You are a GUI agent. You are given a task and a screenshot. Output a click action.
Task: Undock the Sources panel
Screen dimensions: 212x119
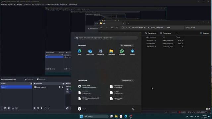(x=63, y=84)
